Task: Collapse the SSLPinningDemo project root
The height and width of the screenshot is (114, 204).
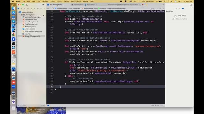Action: pos(18,12)
